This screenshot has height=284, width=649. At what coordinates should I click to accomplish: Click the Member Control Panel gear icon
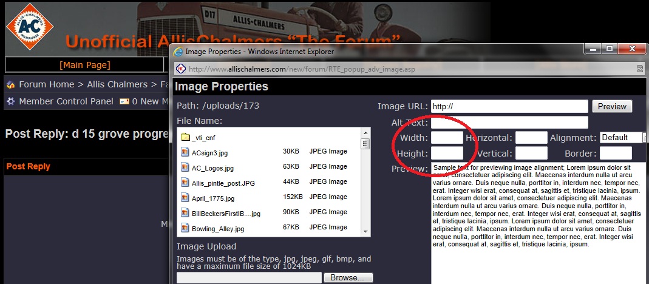[11, 101]
